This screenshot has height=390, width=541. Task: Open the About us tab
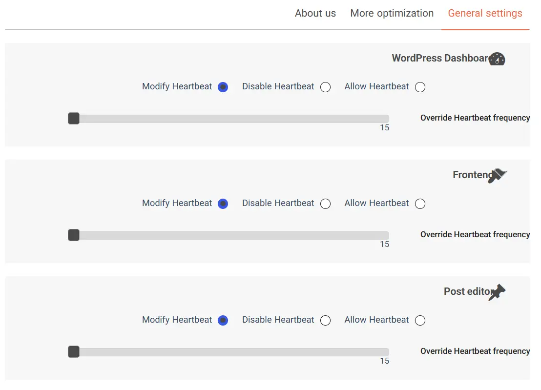(315, 13)
